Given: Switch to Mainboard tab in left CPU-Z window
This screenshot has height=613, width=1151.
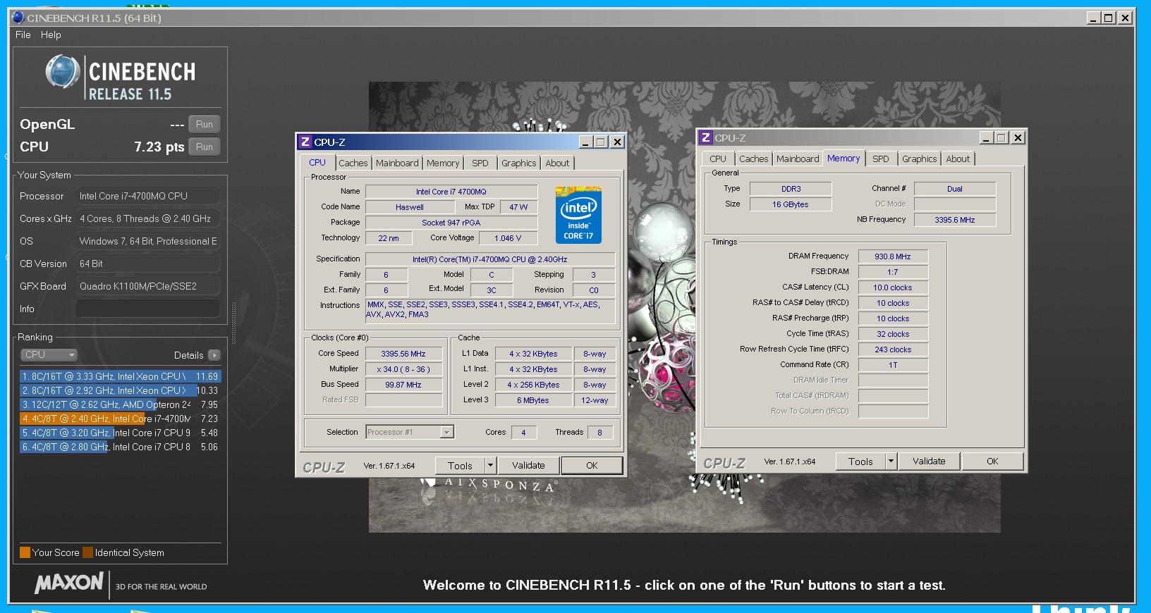Looking at the screenshot, I should point(397,163).
